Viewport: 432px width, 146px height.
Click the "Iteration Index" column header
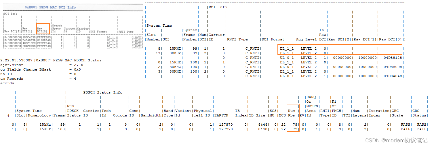379,113
